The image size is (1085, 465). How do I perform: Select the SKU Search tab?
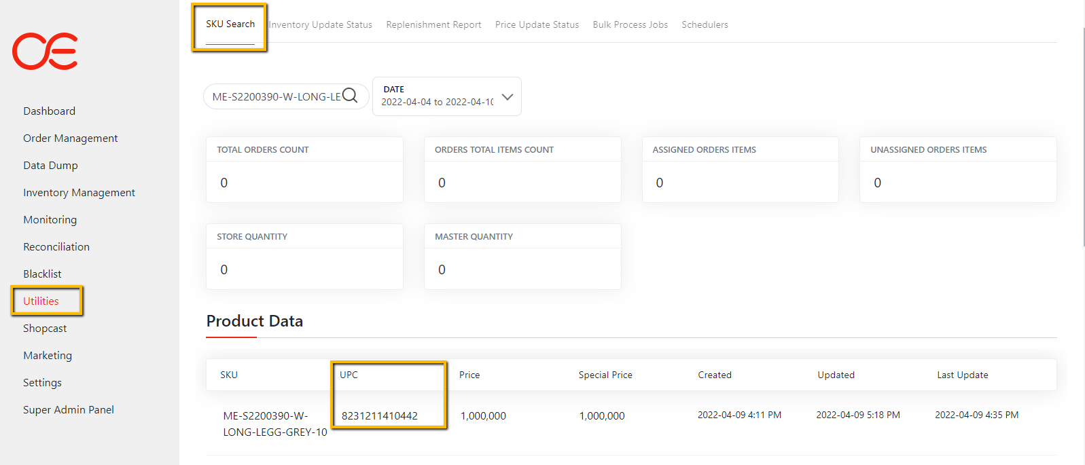230,24
